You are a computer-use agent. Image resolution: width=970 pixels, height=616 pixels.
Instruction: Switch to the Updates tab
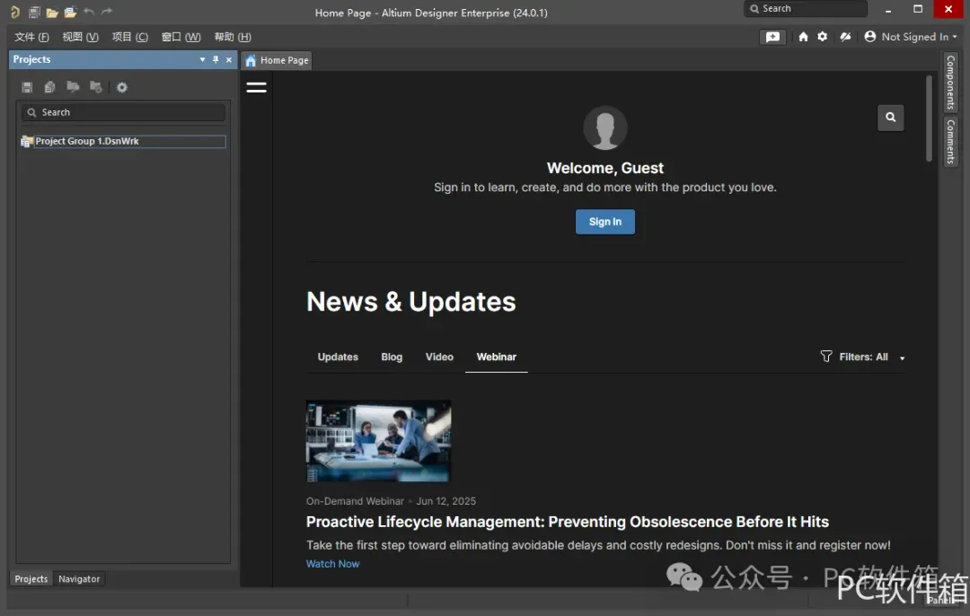click(338, 356)
